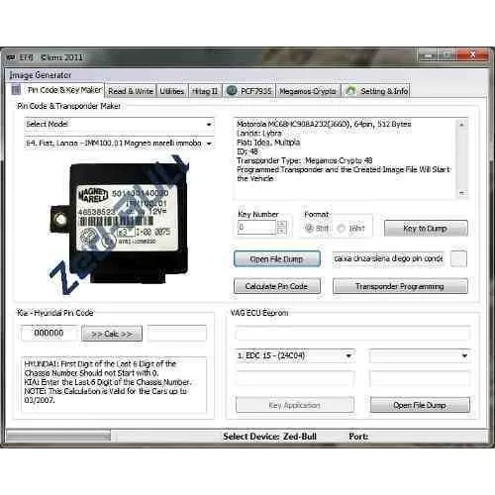Click the small square button beside file path
The image size is (495, 495).
point(458,258)
